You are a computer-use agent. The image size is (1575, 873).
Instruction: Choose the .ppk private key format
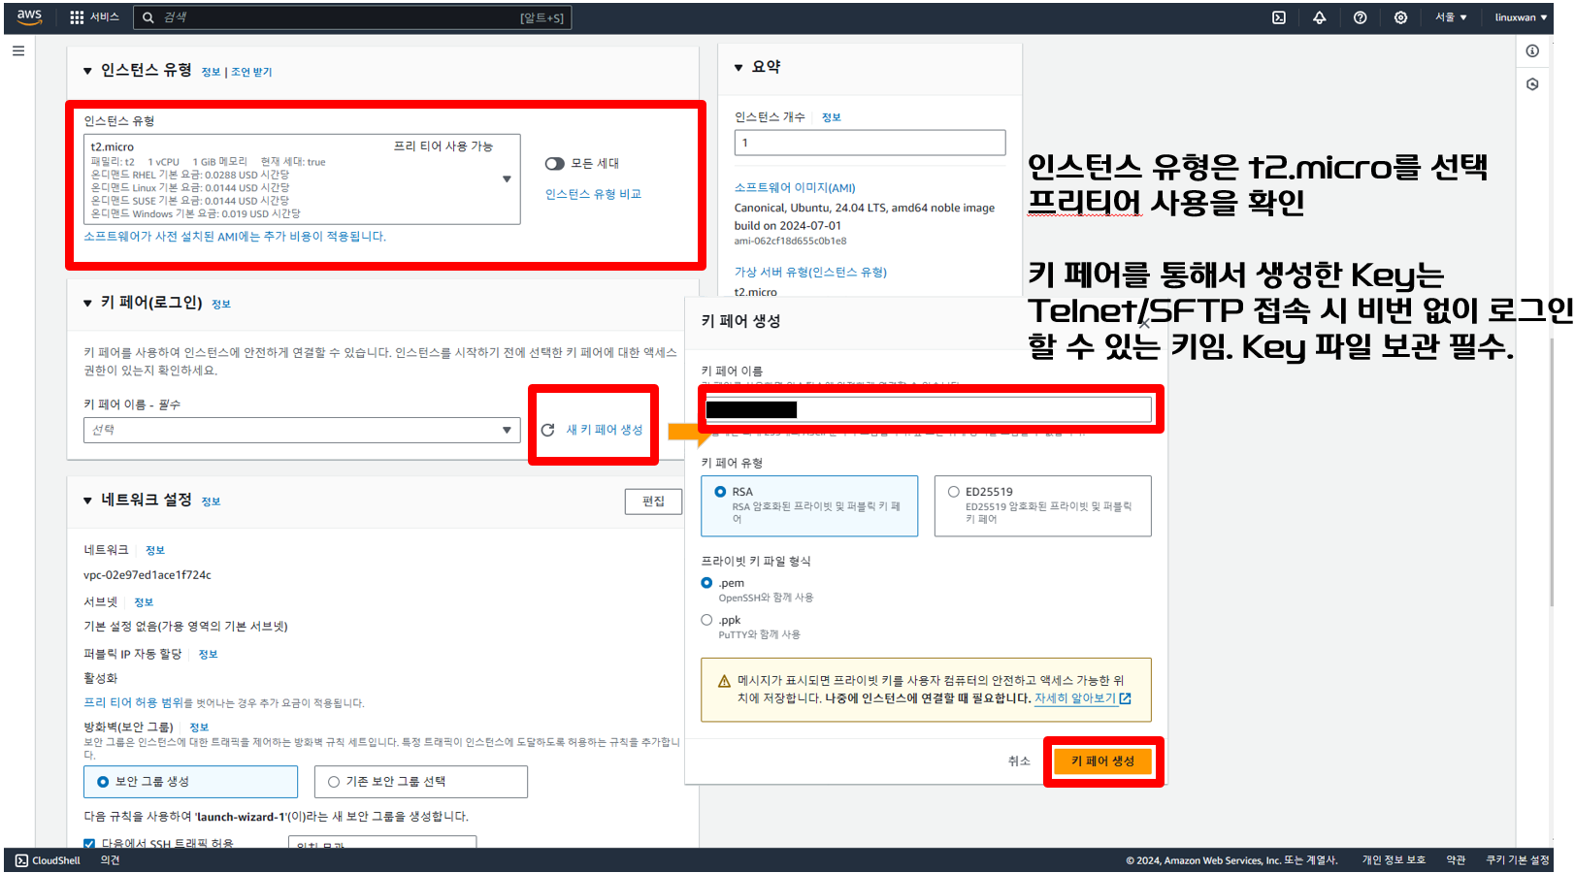pos(706,620)
